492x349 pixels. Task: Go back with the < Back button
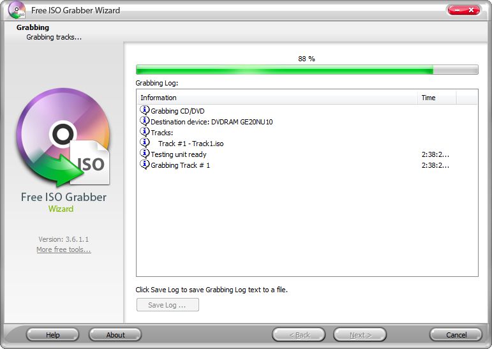[299, 335]
